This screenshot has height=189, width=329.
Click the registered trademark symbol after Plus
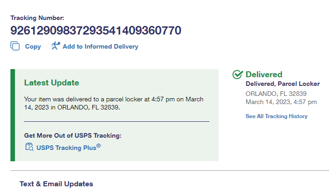(98, 146)
